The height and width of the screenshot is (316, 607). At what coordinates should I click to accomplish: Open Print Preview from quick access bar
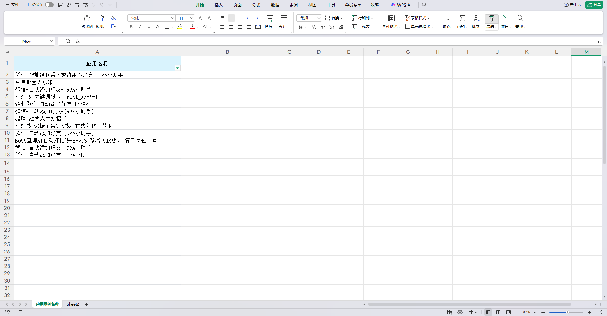tap(85, 5)
